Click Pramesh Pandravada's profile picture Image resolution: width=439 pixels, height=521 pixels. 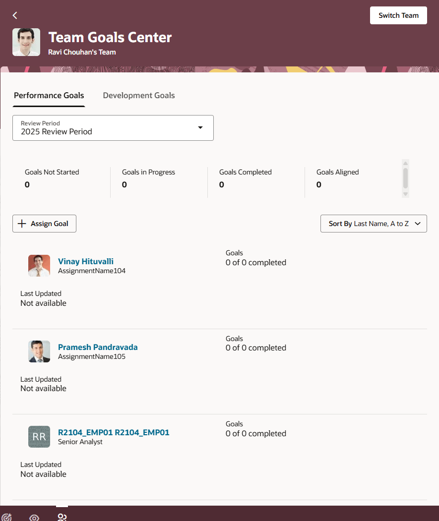39,351
